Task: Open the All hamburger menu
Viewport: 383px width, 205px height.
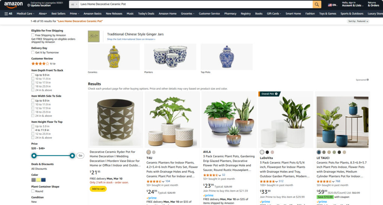Action: (8, 14)
